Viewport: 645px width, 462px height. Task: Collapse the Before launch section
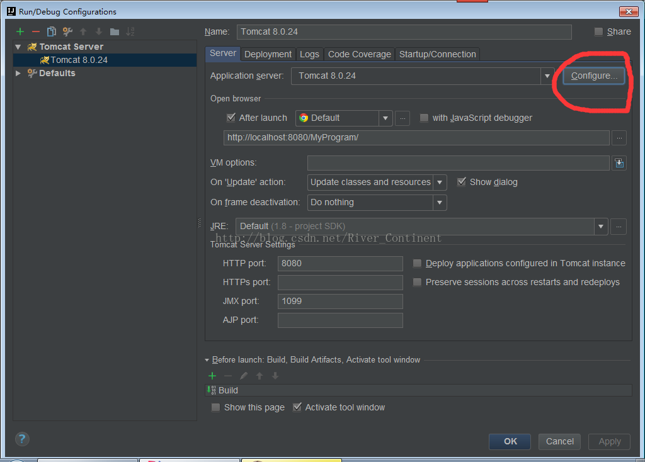click(207, 360)
